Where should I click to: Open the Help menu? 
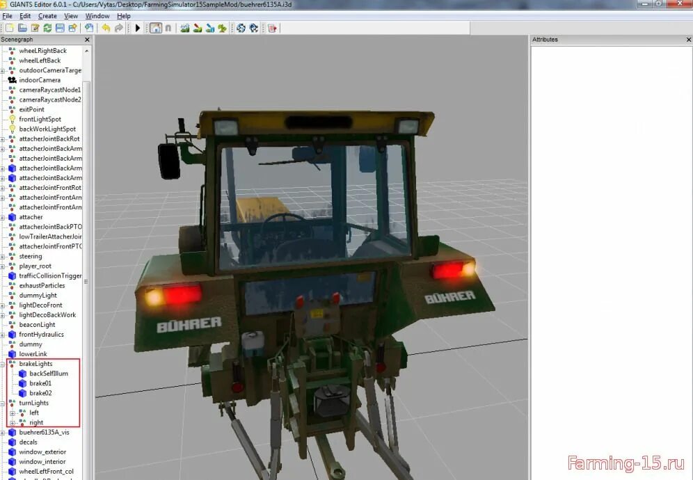click(x=124, y=16)
